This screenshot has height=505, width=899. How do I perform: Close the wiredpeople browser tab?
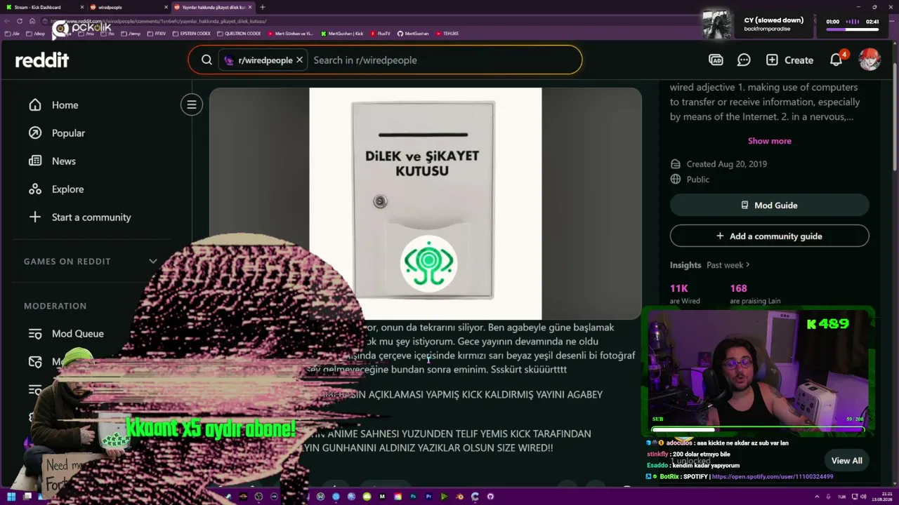pos(166,7)
